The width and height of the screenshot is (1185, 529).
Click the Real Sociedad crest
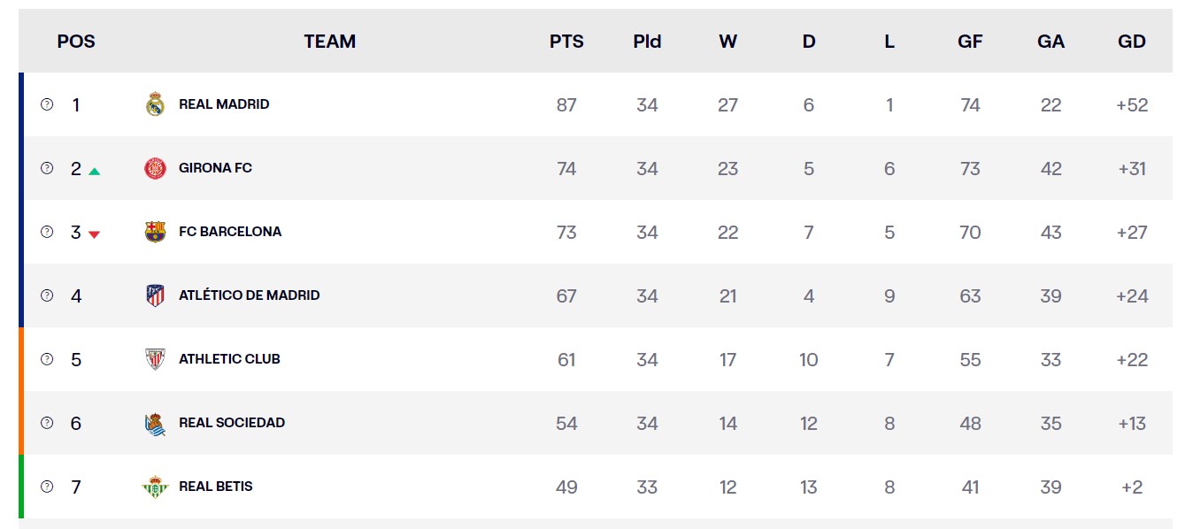coord(155,424)
